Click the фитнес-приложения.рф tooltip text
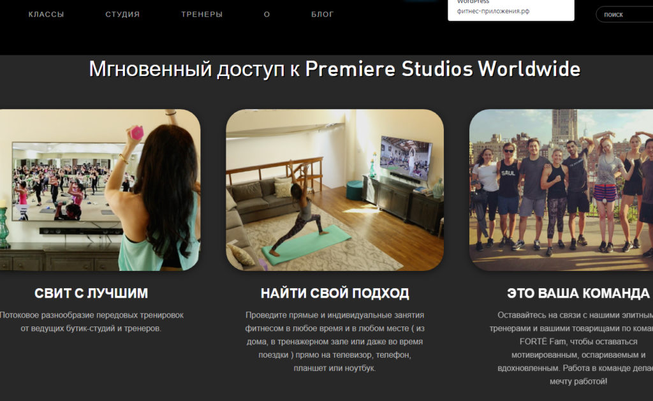This screenshot has width=653, height=401. click(493, 11)
